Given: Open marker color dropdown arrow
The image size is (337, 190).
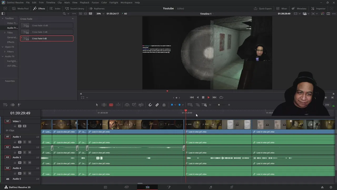Looking at the screenshot, I should [x=183, y=105].
